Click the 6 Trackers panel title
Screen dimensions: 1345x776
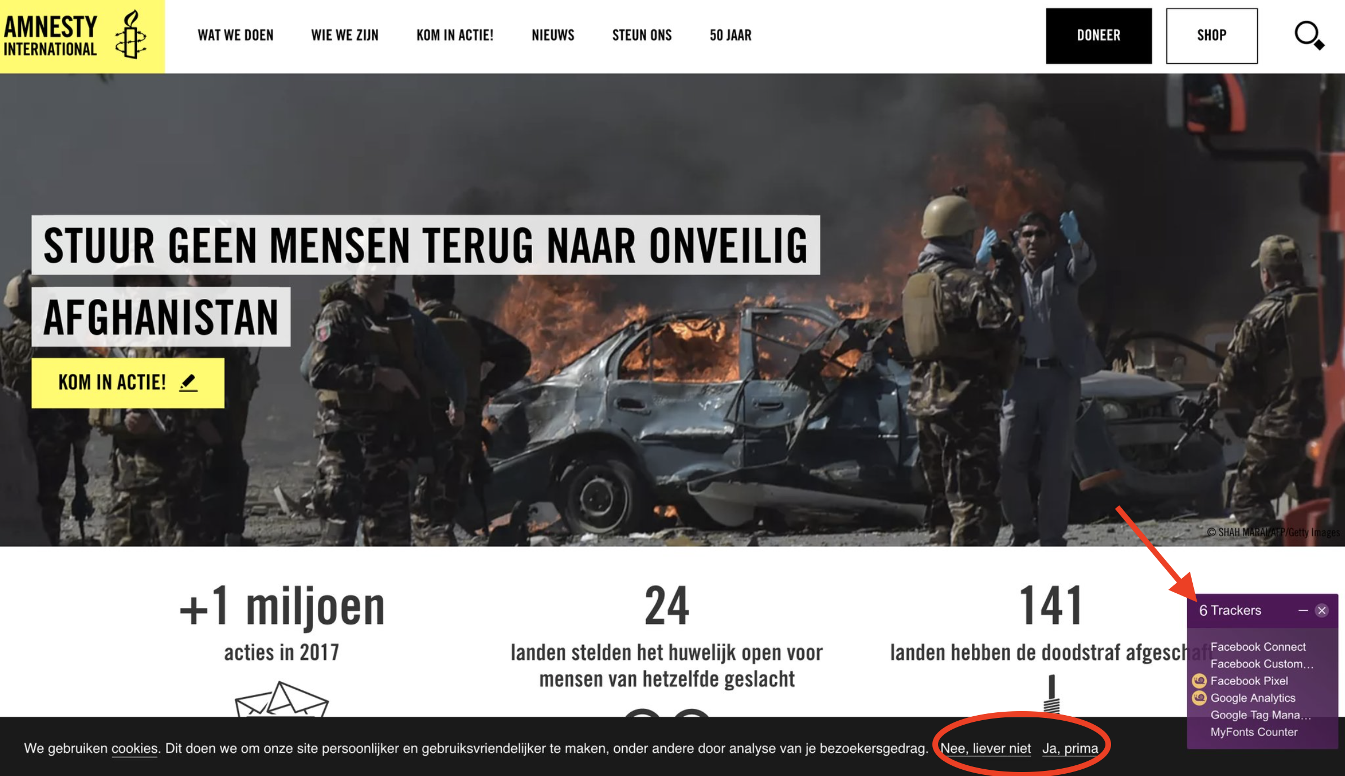(x=1230, y=611)
